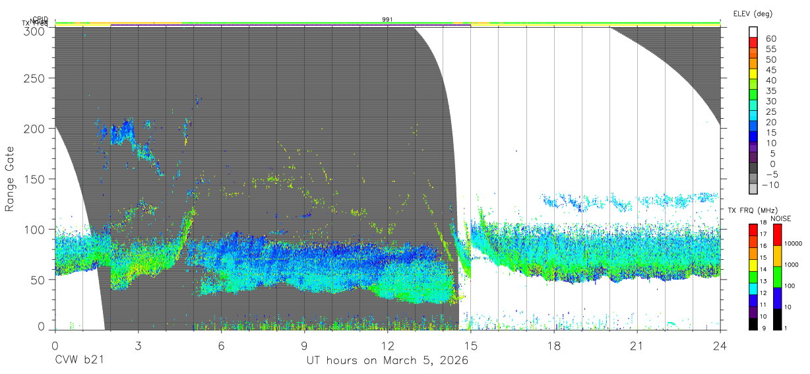Click the x-axis tick label '9'
The width and height of the screenshot is (810, 374).
305,346
